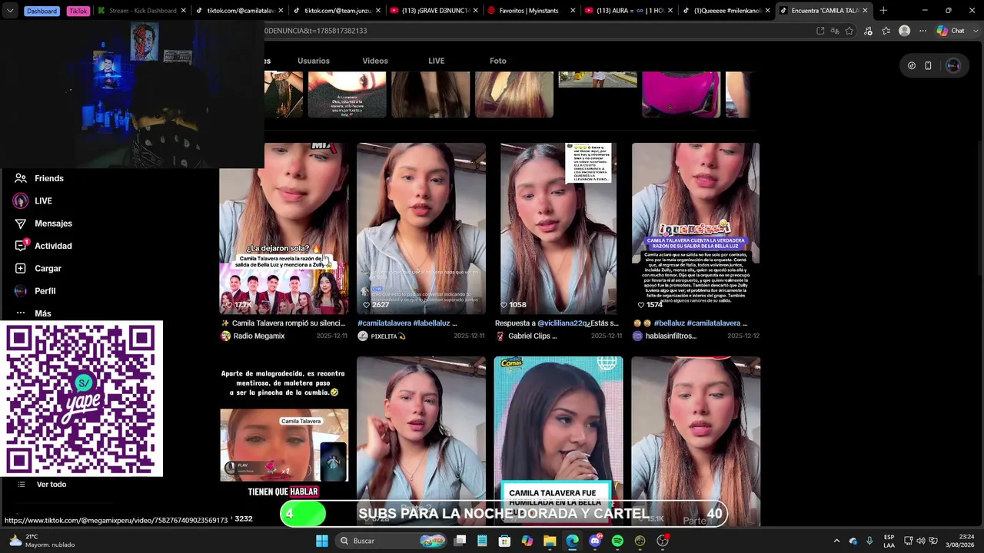Open the browser settings and more menu
This screenshot has height=553, width=984.
pos(923,31)
